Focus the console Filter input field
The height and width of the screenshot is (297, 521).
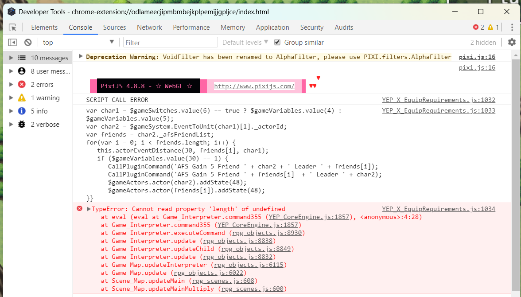pyautogui.click(x=171, y=43)
